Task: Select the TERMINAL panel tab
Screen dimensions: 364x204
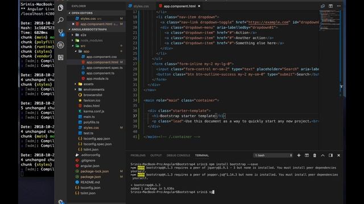Action: 202,155
